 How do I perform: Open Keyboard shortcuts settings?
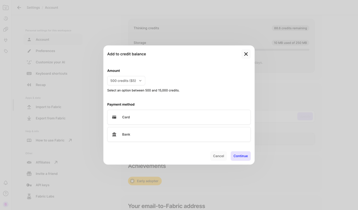click(51, 74)
